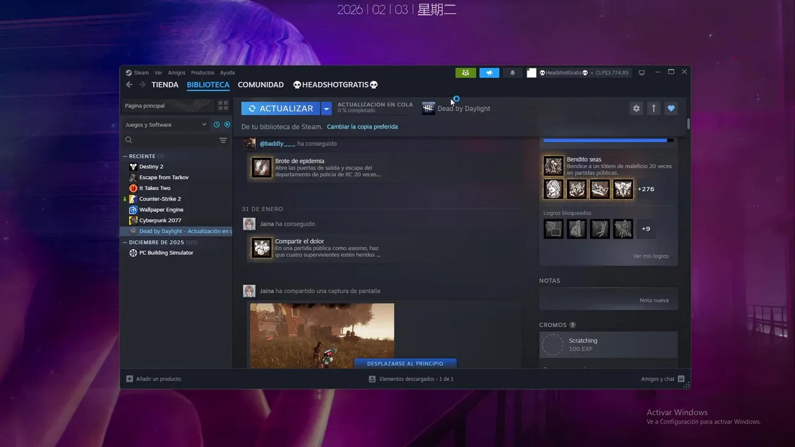Click Añadir un producto
Viewport: 795px width, 447px height.
[154, 379]
